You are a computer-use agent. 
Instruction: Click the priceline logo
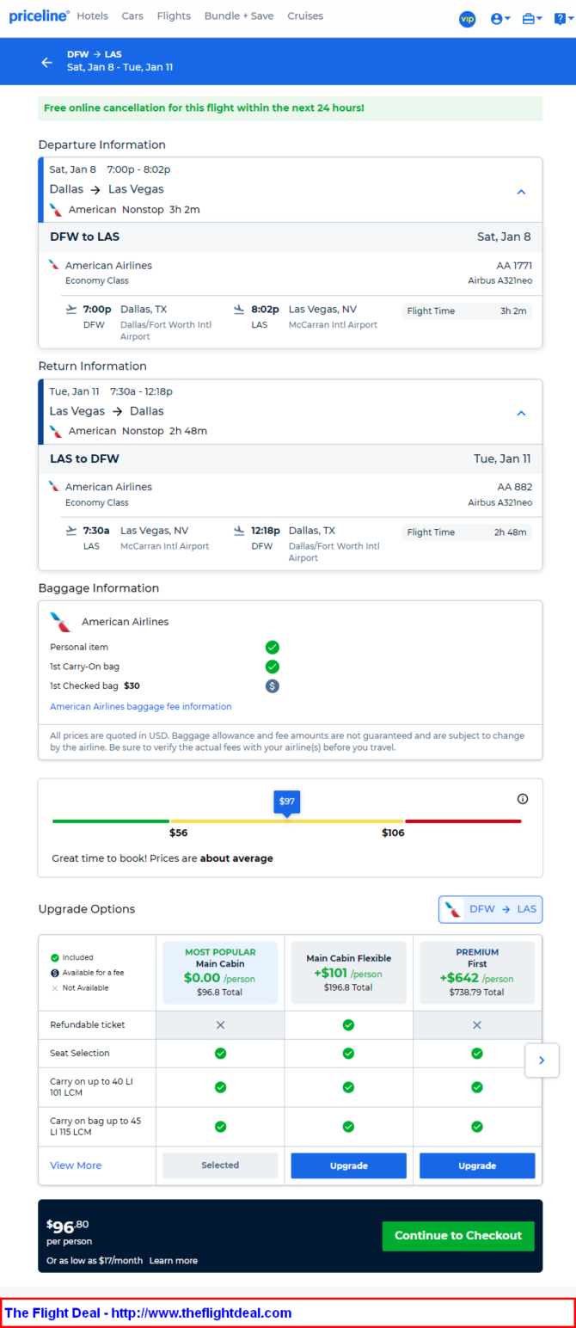[40, 16]
